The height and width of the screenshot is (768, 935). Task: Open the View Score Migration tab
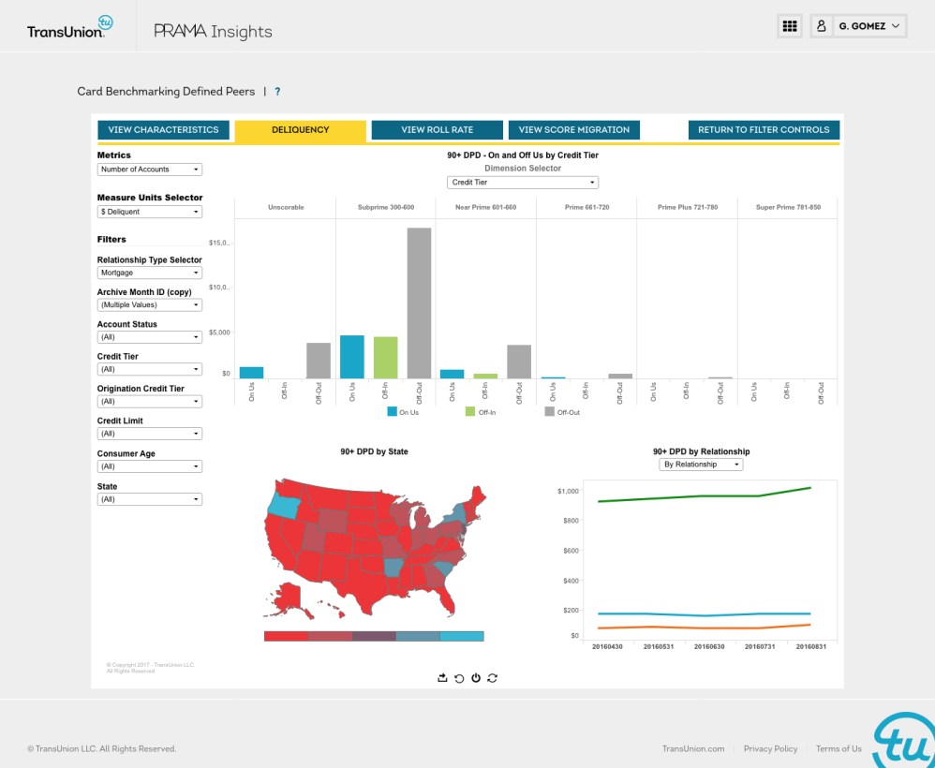[x=573, y=130]
